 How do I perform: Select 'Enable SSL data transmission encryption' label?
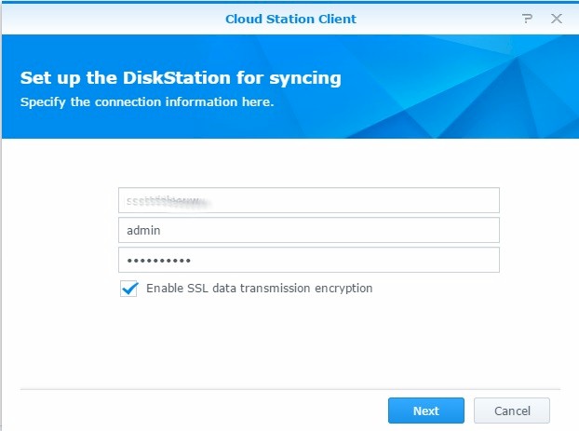click(259, 288)
